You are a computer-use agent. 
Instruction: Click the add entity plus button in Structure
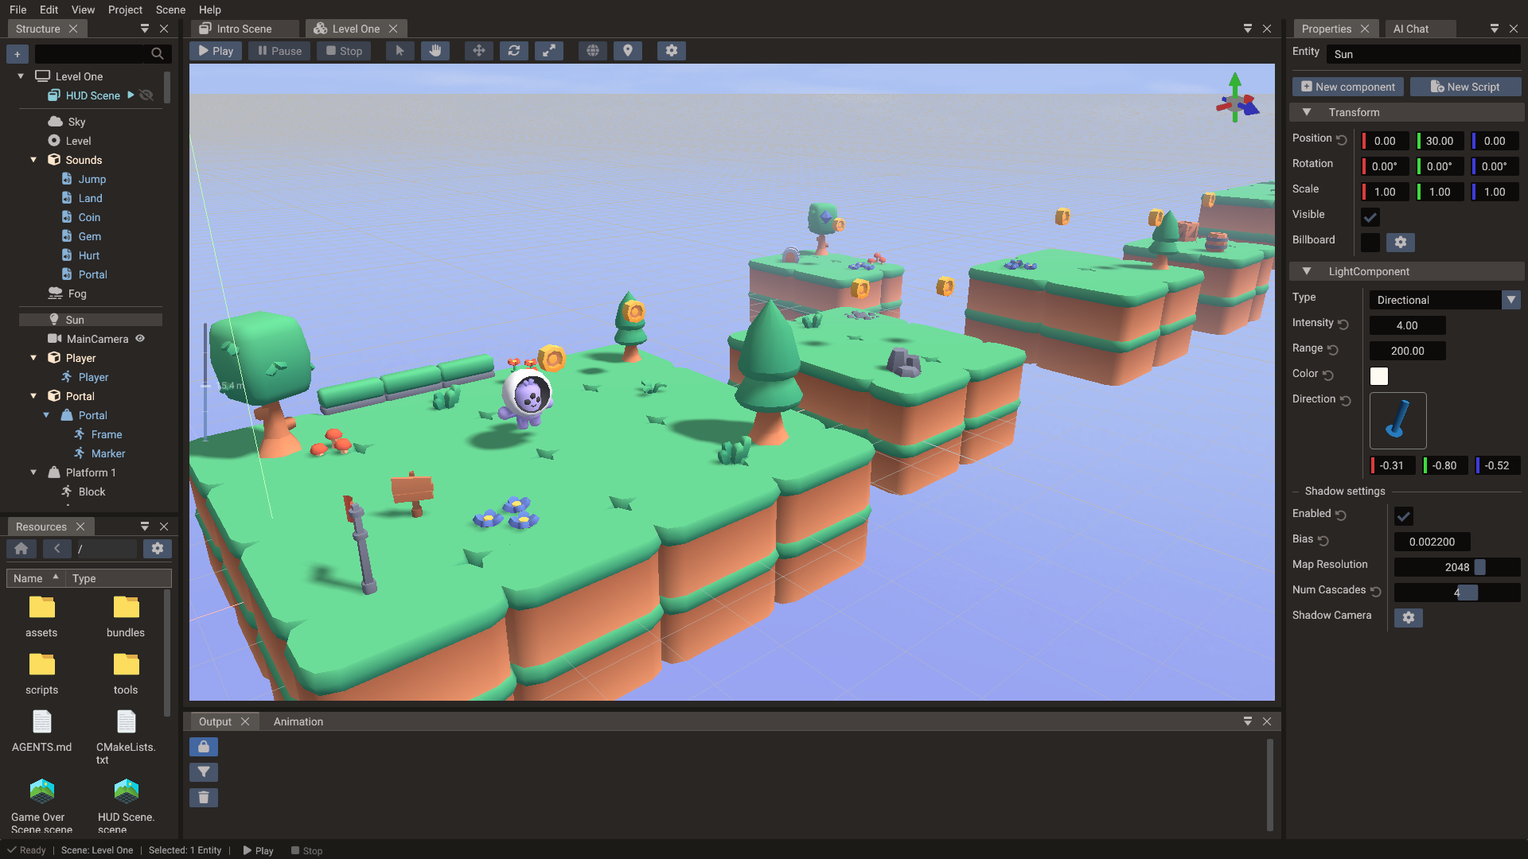click(x=18, y=54)
